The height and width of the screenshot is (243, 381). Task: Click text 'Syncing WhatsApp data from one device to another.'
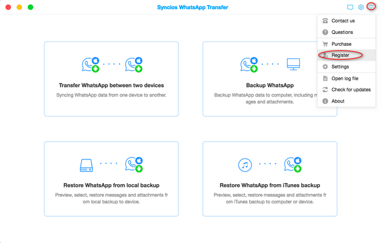(x=111, y=95)
